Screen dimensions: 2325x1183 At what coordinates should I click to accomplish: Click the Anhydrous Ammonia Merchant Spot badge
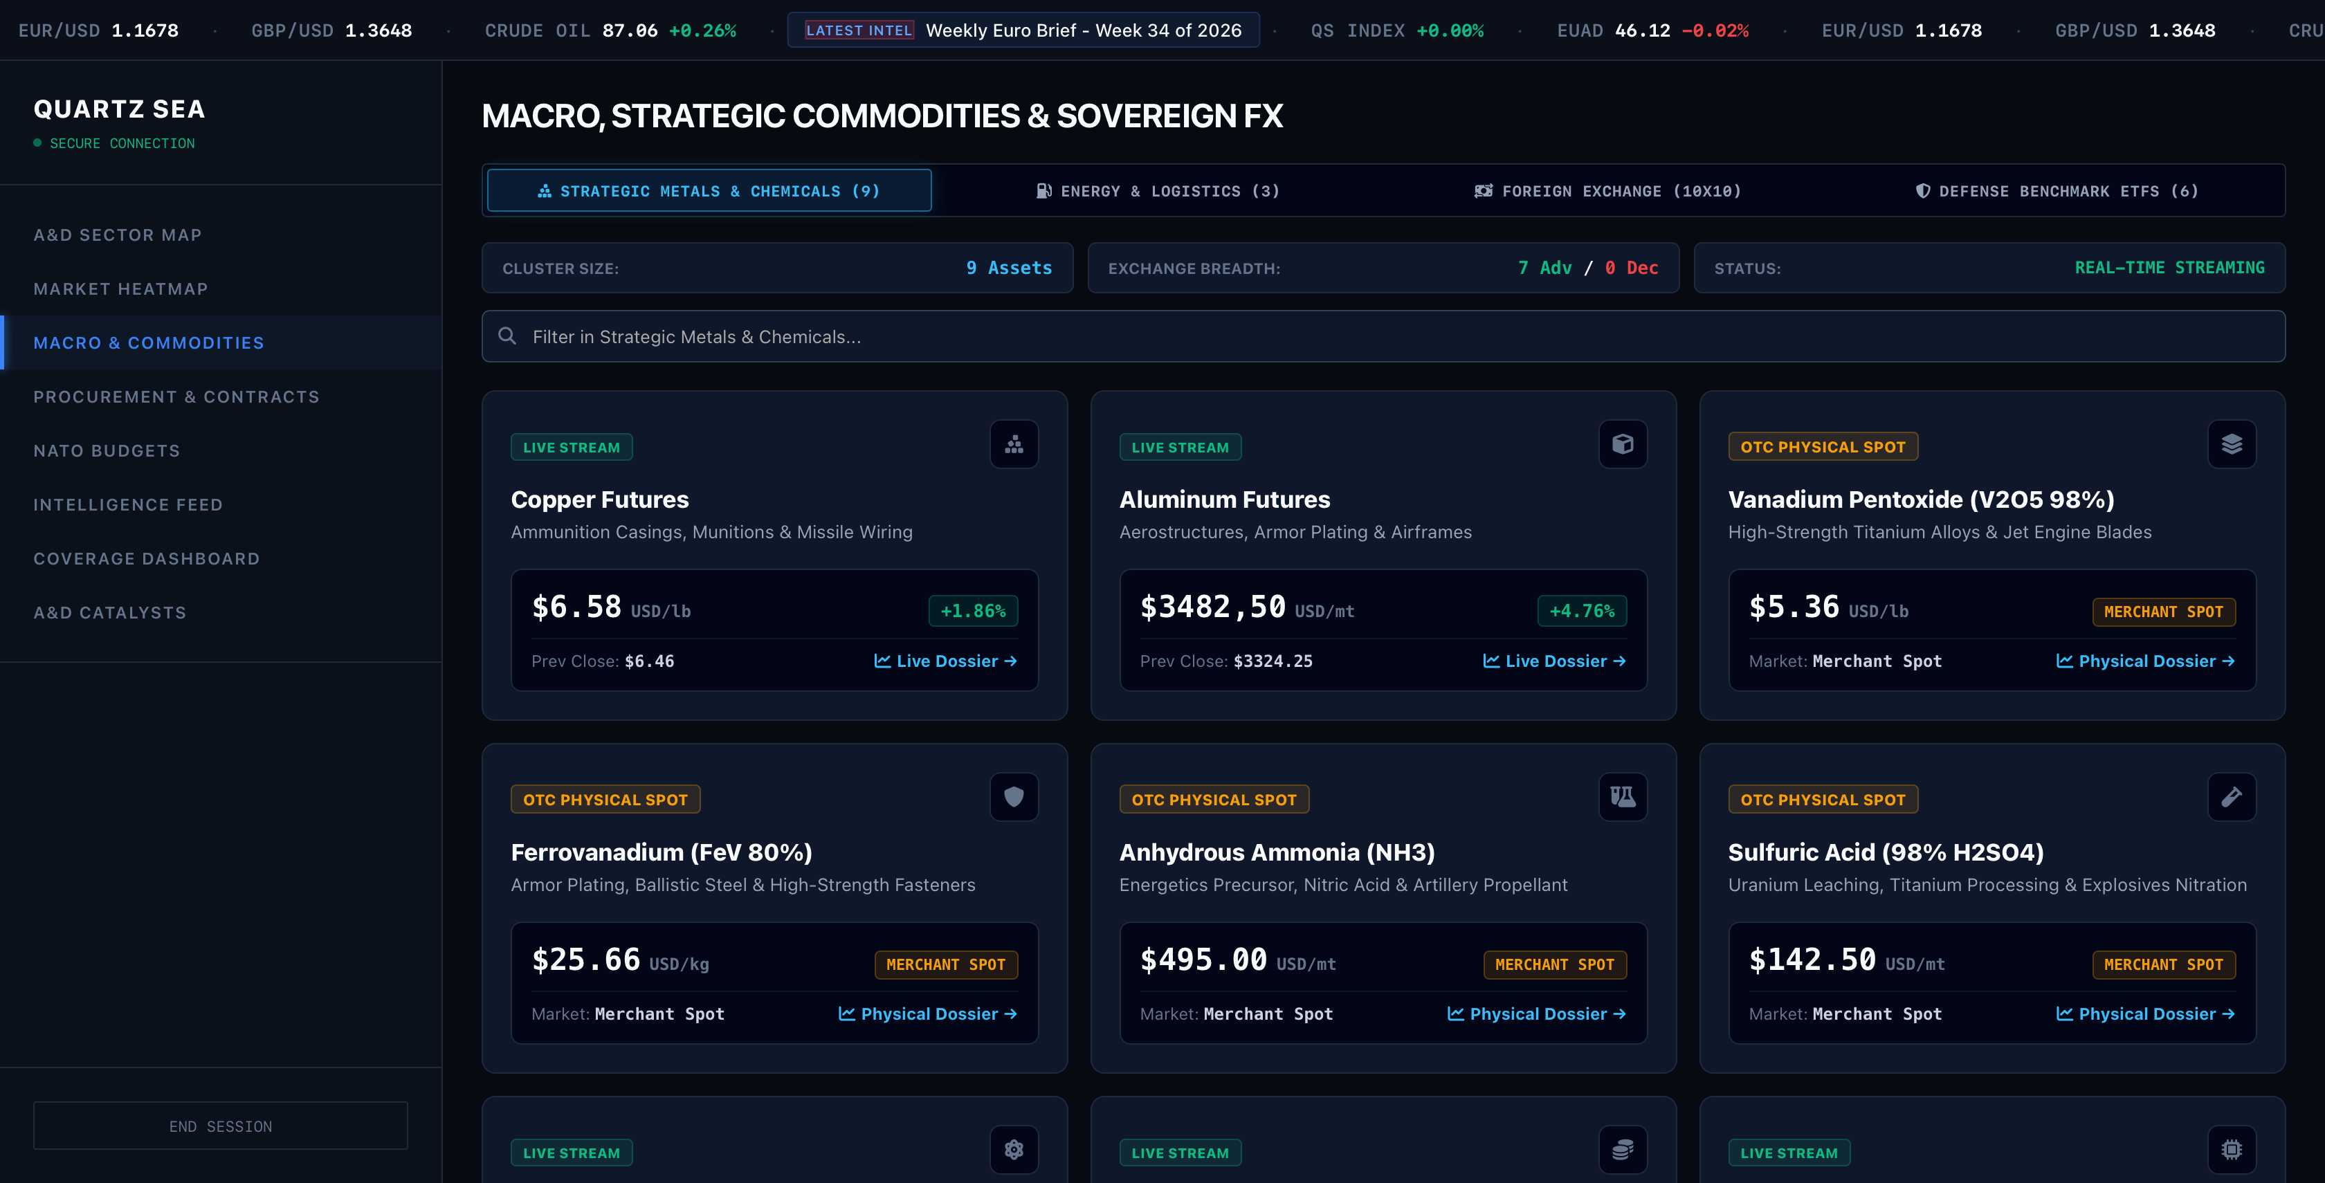[1554, 964]
